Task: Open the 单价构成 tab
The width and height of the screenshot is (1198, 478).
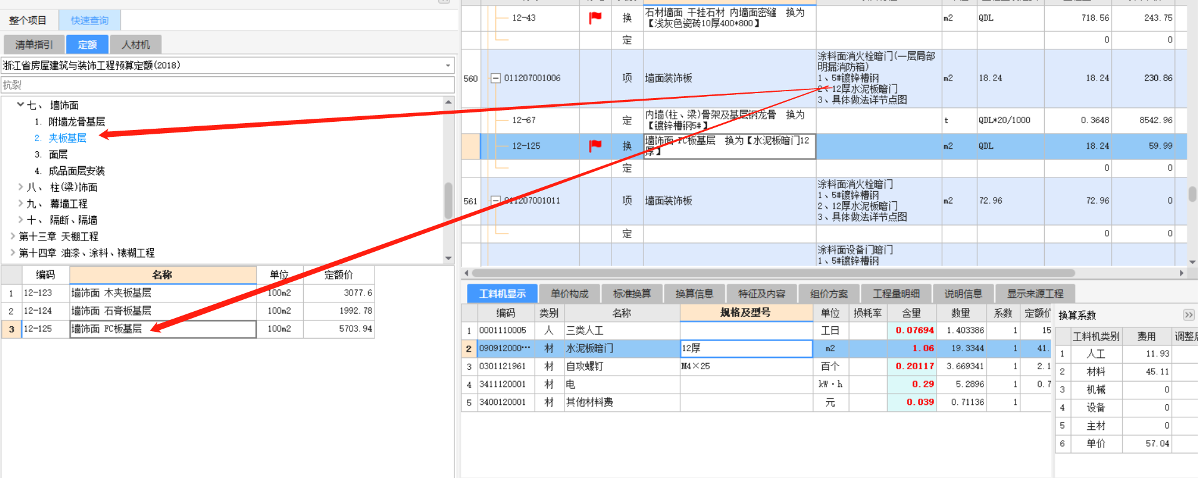Action: pyautogui.click(x=569, y=294)
